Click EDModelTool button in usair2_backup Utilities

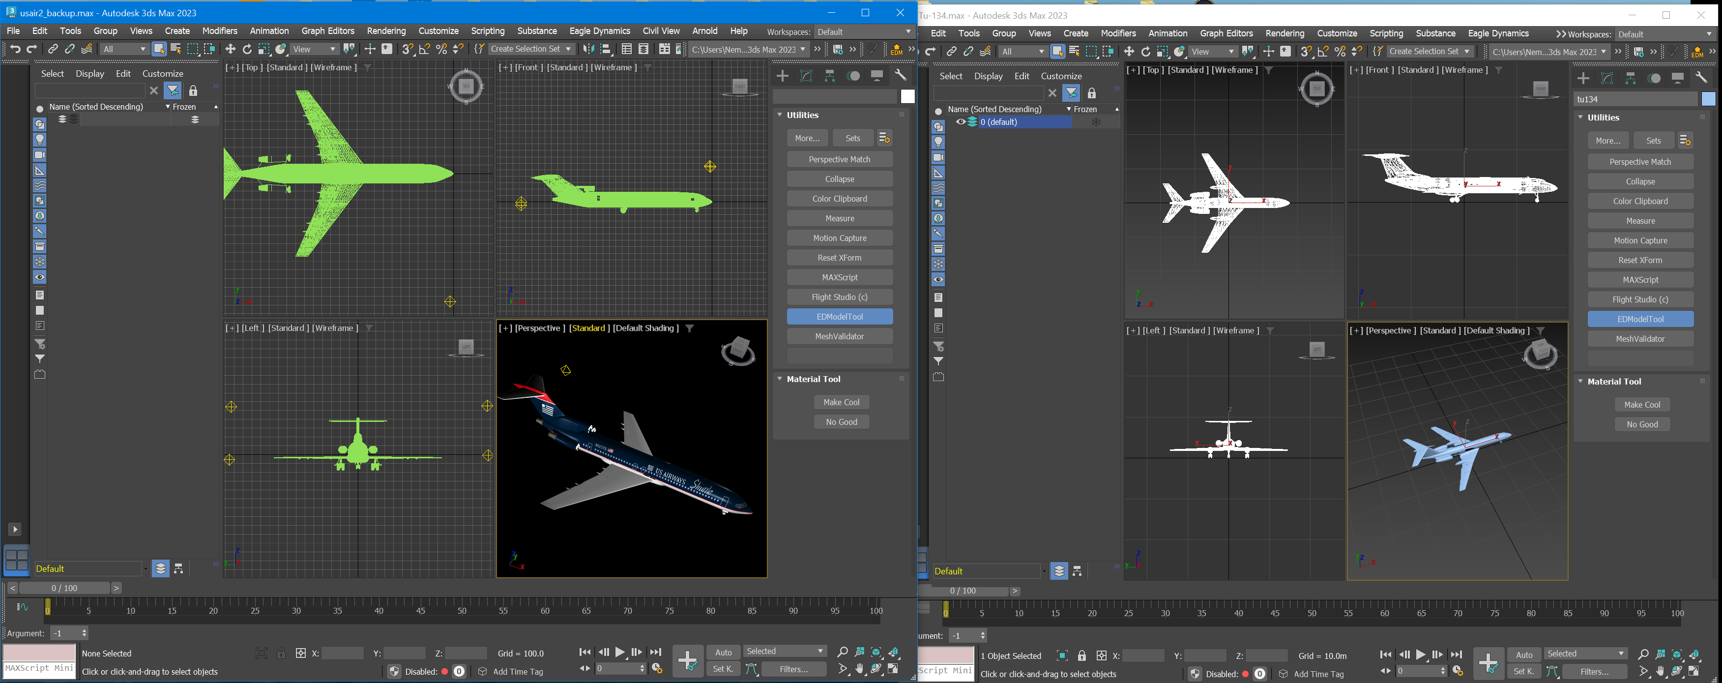click(840, 316)
